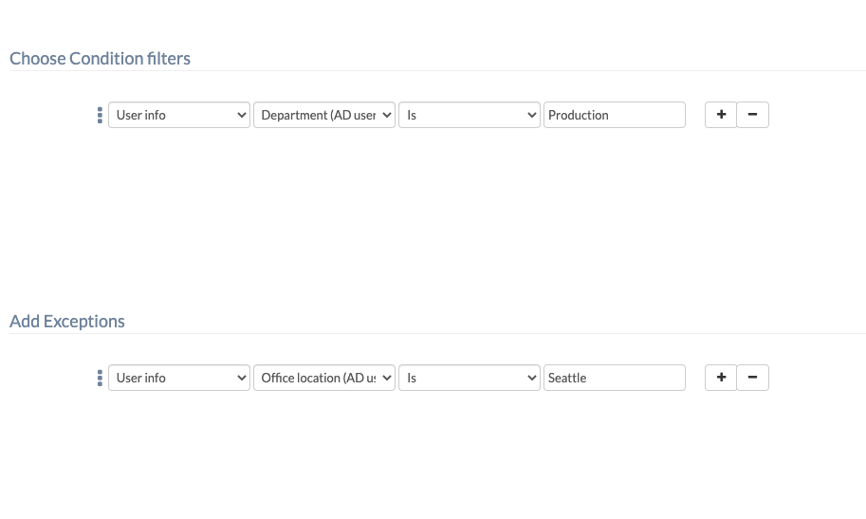Screen dimensions: 866x519
Task: Click the Choose Condition filters heading
Action: (x=100, y=58)
